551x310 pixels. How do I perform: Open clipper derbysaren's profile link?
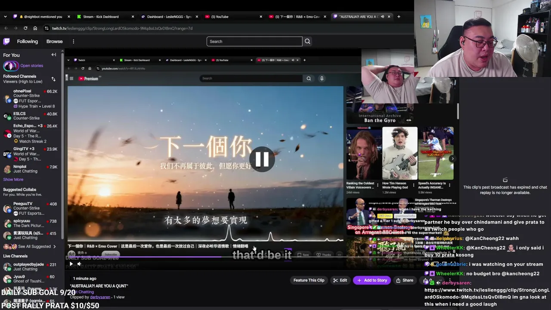click(x=100, y=297)
